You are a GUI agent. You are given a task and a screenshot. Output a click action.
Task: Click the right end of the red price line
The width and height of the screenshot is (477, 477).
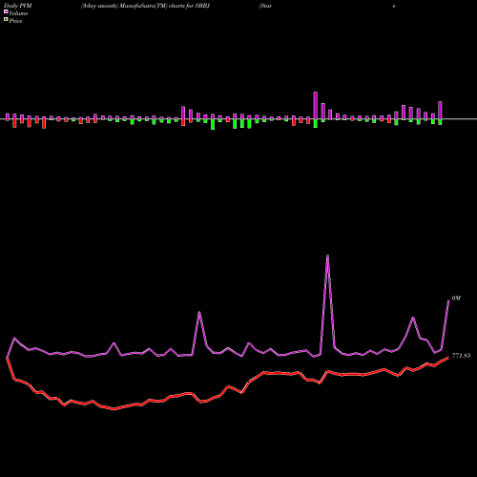click(448, 358)
